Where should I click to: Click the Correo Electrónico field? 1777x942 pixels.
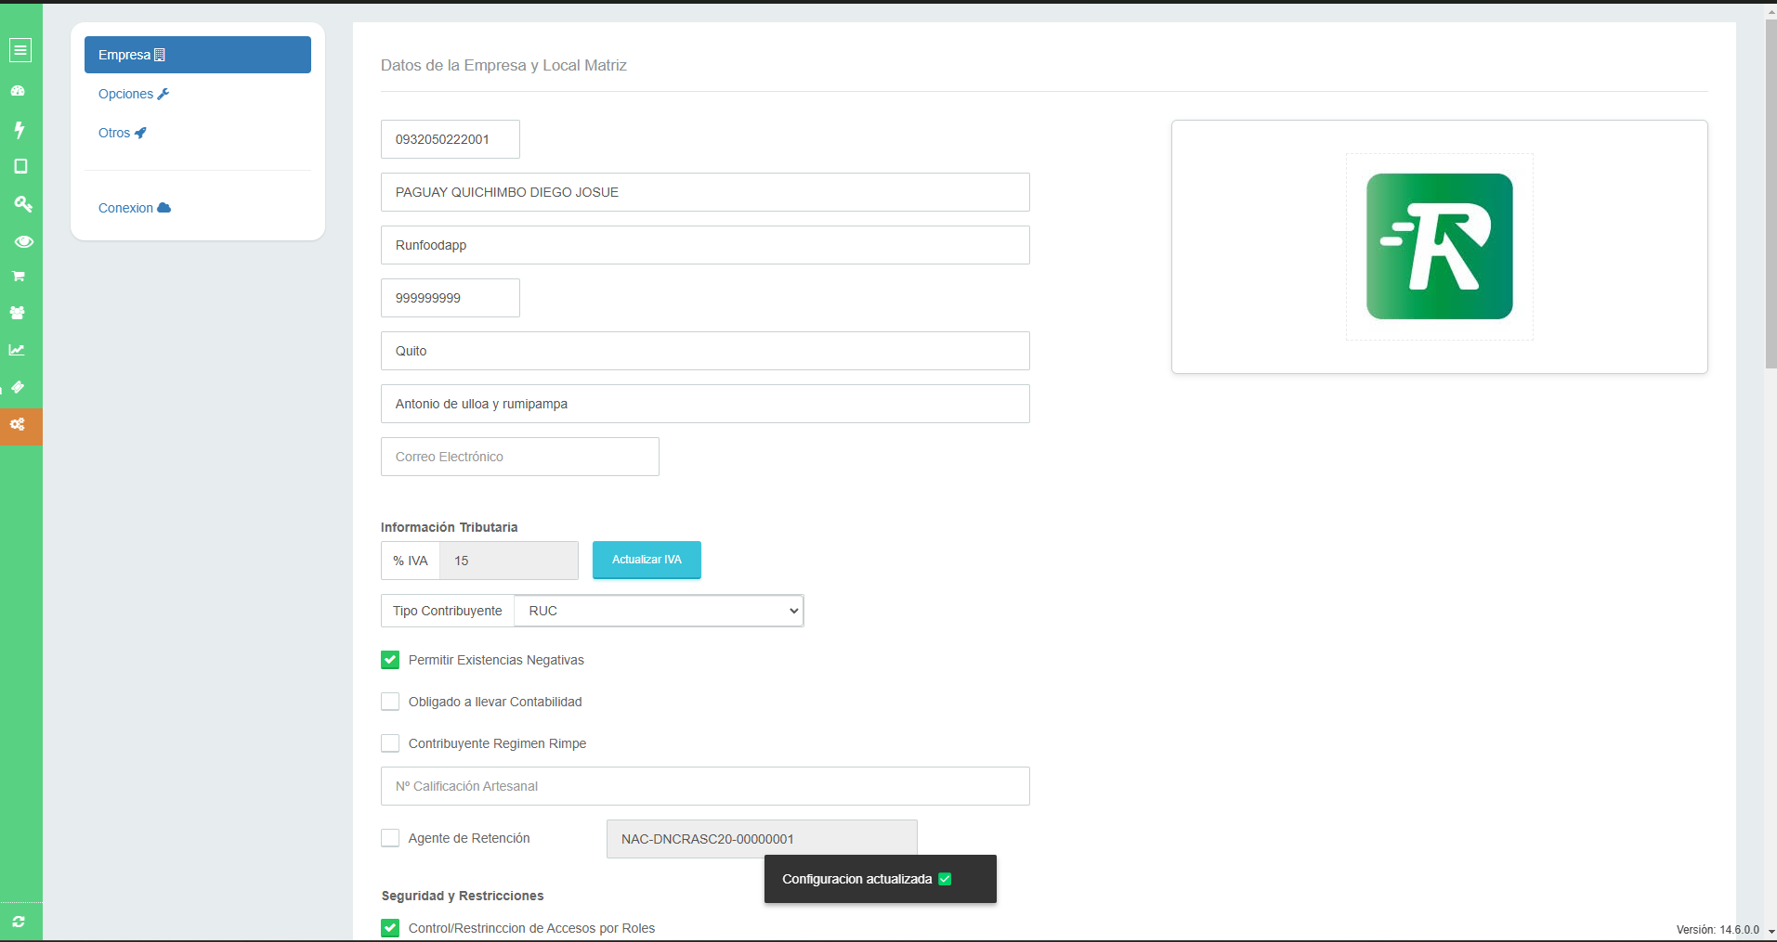click(x=520, y=457)
